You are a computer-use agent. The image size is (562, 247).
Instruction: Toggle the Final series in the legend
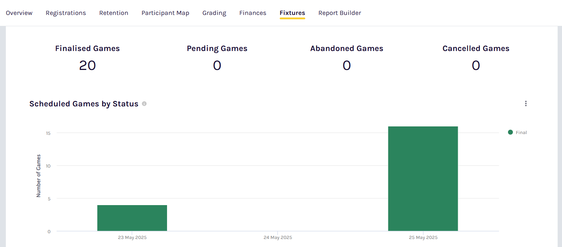coord(521,133)
